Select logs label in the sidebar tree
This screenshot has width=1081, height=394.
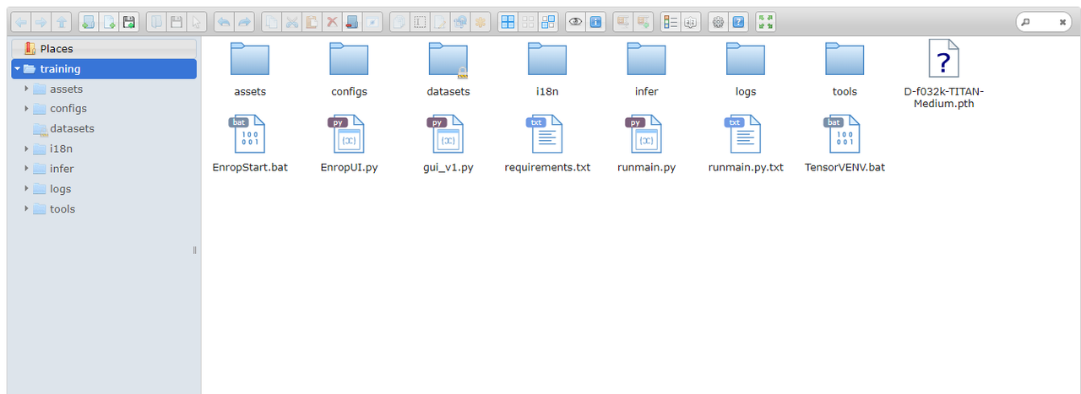60,189
